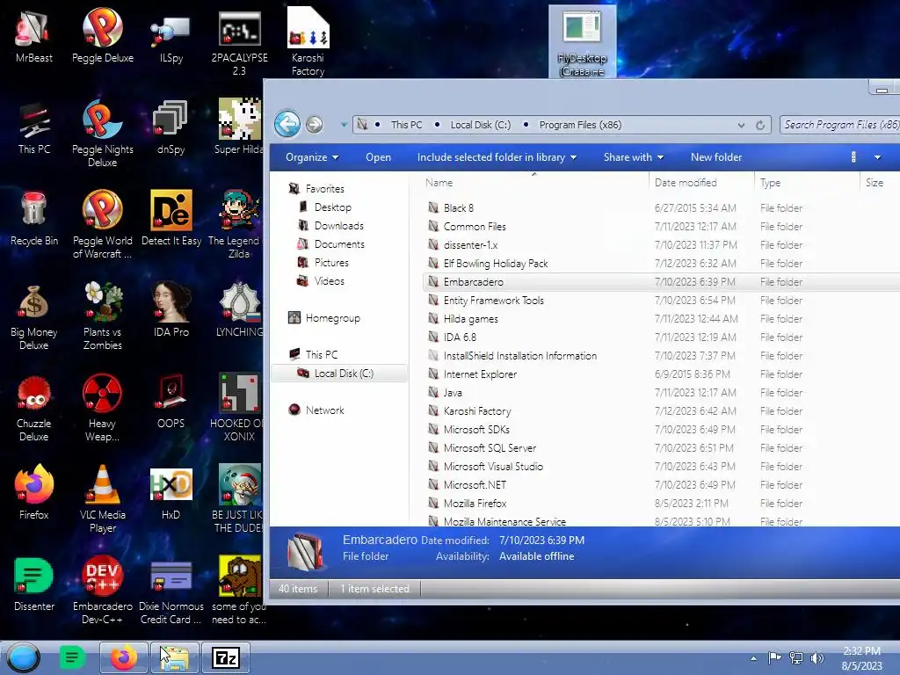Show hidden system tray icons
Image resolution: width=900 pixels, height=675 pixels.
(753, 658)
